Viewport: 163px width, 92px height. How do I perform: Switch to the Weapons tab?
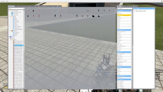click(x=18, y=6)
